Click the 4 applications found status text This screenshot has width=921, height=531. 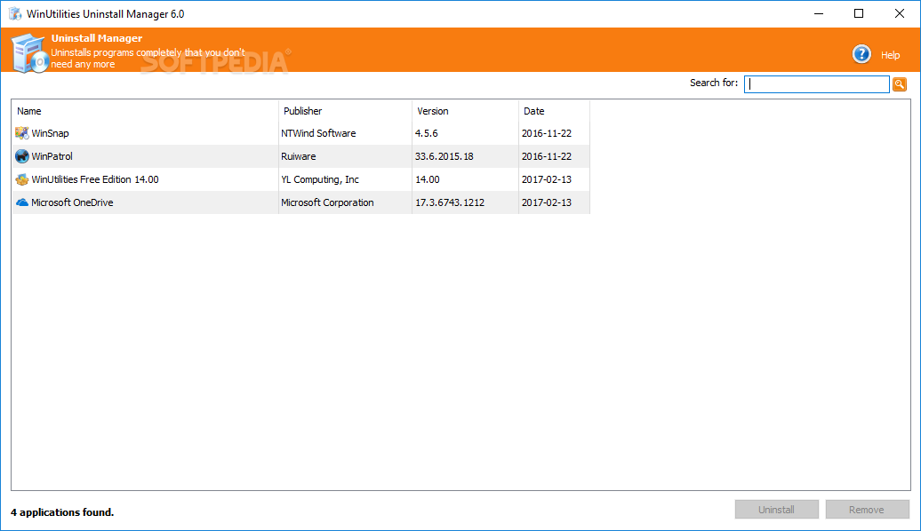62,512
